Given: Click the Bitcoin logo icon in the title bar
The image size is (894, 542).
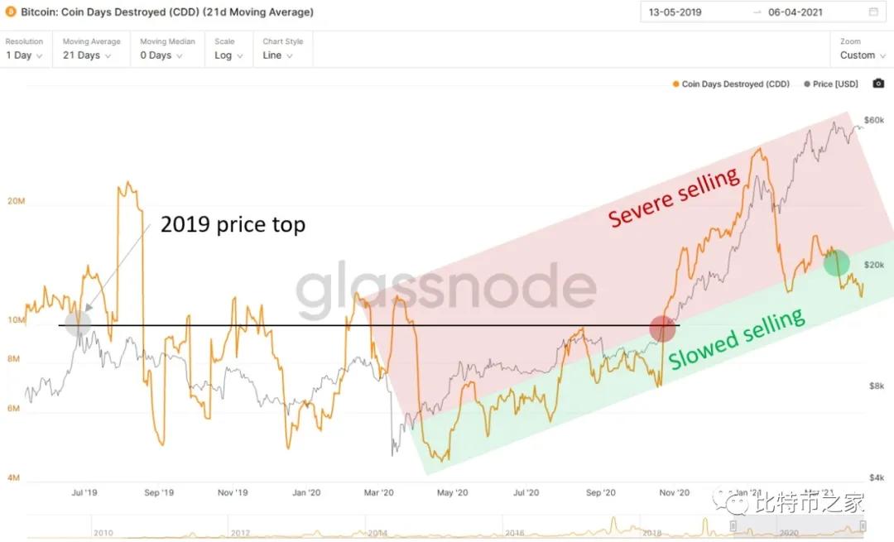Looking at the screenshot, I should tap(9, 12).
